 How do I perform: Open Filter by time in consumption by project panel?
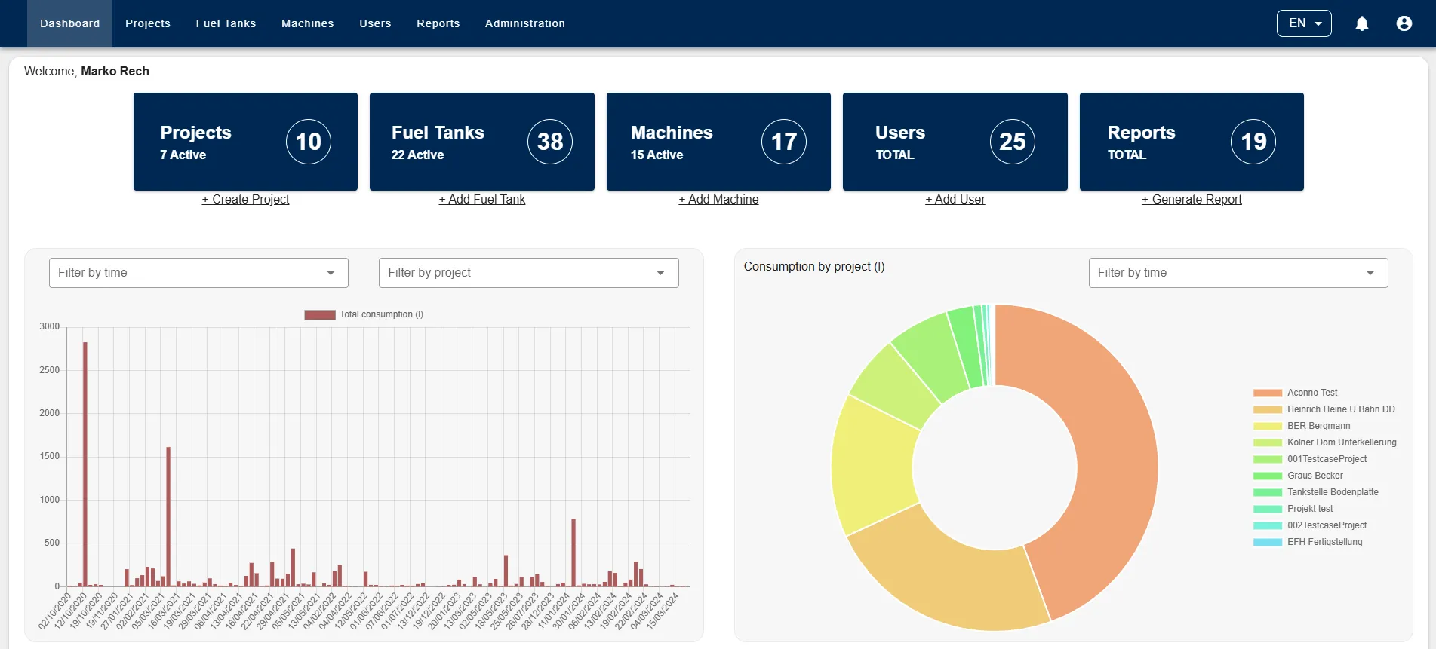pos(1238,273)
